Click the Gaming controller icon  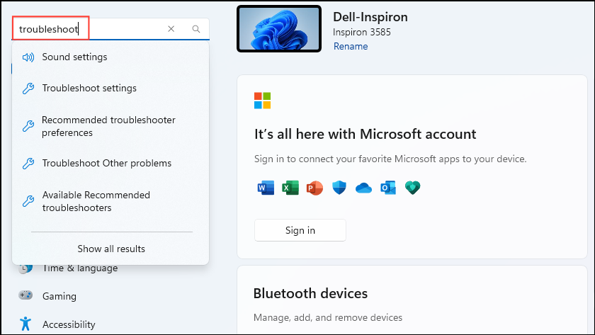(x=25, y=295)
